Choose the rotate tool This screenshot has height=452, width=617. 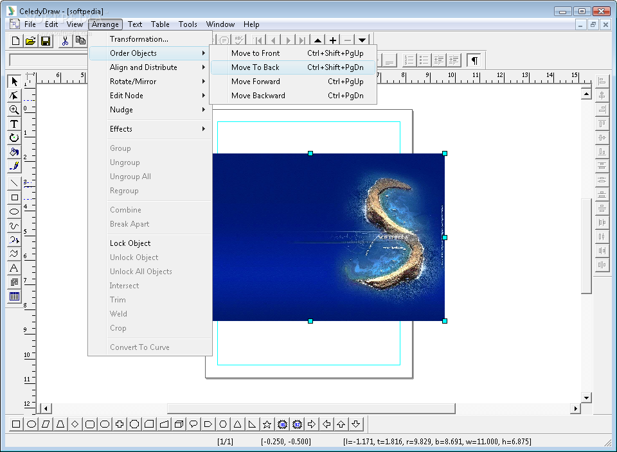[x=14, y=138]
